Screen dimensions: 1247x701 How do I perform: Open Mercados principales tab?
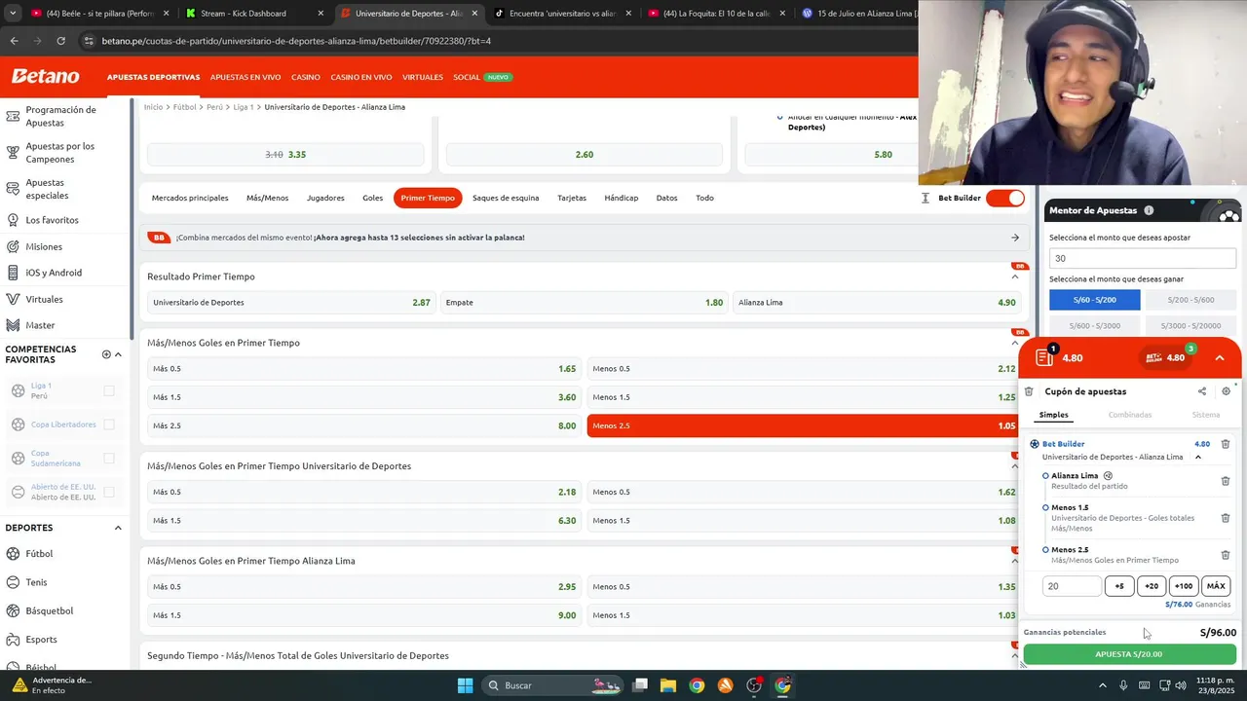190,198
